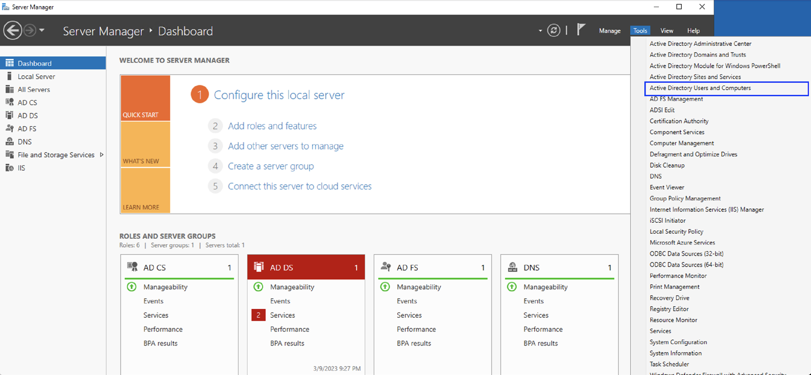This screenshot has height=375, width=811.
Task: Click the refresh dashboard icon
Action: point(554,30)
